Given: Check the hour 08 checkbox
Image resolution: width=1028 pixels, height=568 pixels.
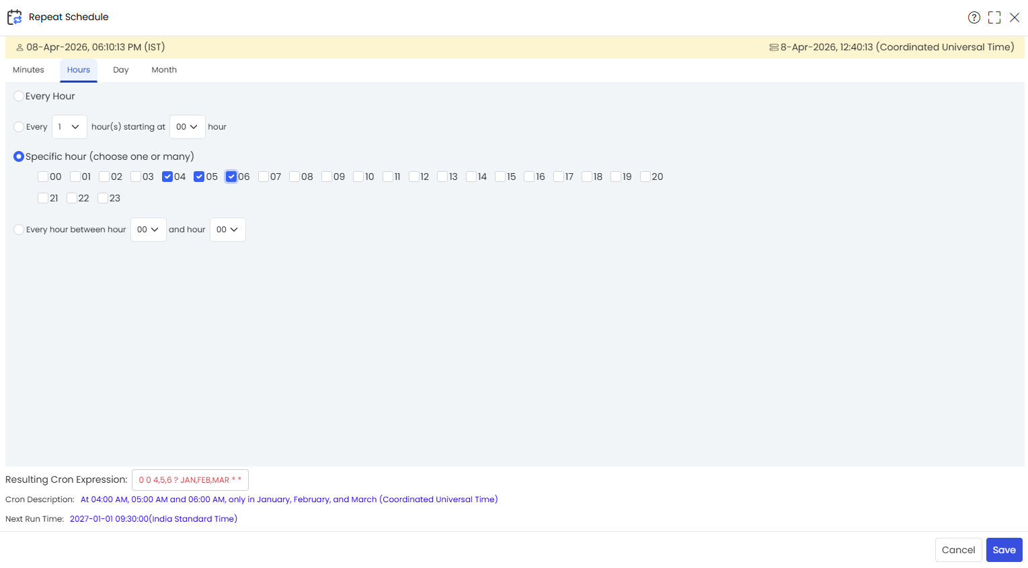Looking at the screenshot, I should pos(294,177).
